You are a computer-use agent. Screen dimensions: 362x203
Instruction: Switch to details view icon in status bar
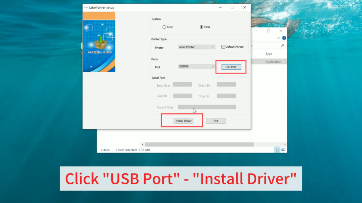point(278,150)
